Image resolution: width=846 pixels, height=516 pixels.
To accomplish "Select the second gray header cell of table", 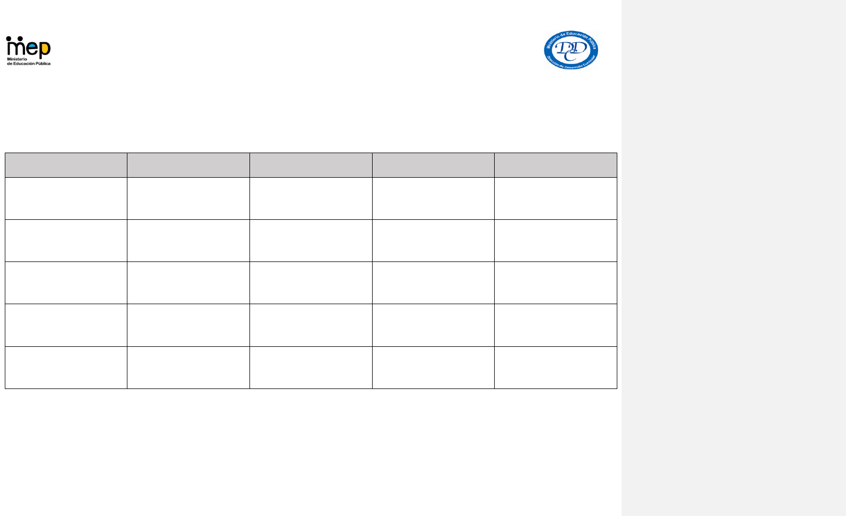I will [188, 165].
